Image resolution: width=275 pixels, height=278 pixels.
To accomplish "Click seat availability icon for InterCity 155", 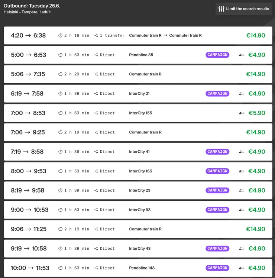I will pos(242,113).
